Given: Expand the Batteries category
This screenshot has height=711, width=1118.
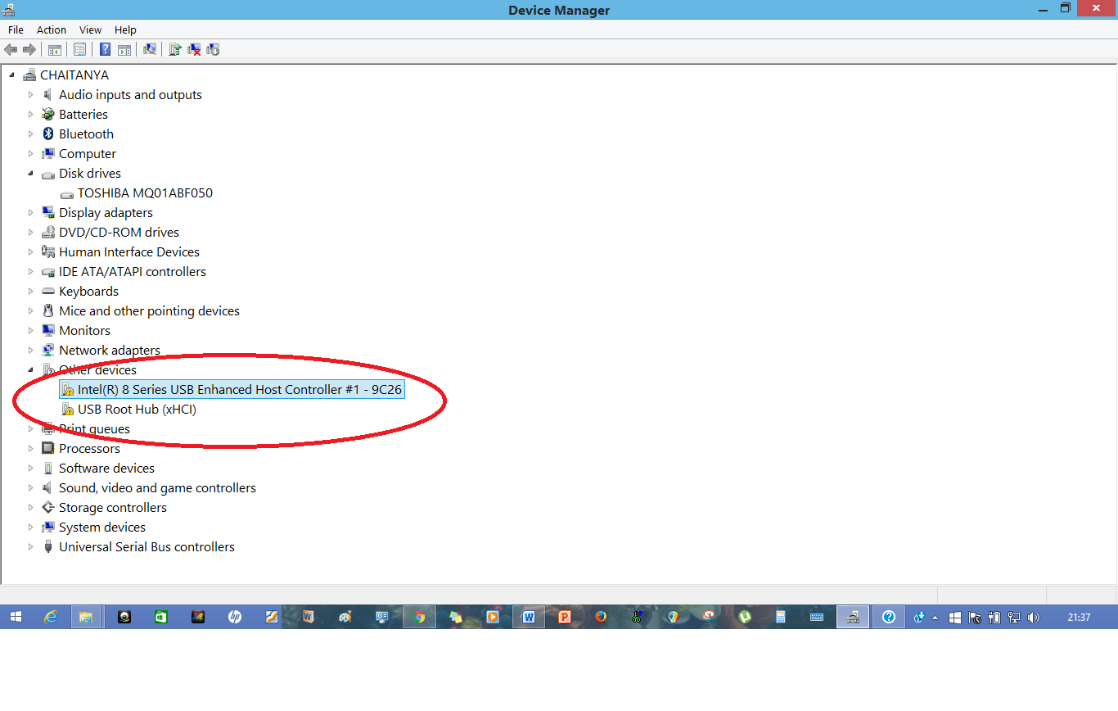Looking at the screenshot, I should pos(31,115).
